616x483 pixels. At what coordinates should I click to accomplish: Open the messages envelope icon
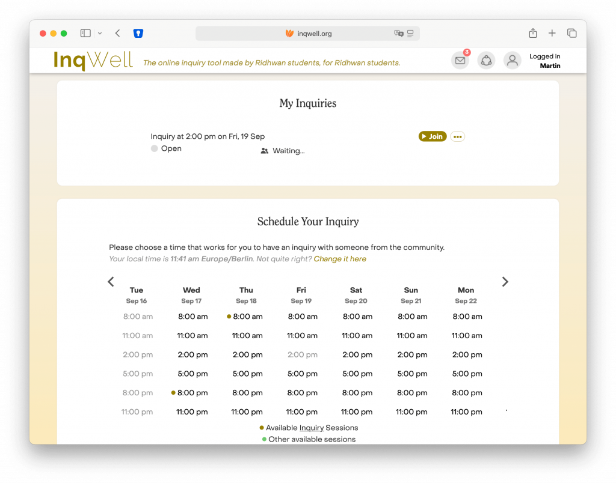click(460, 61)
